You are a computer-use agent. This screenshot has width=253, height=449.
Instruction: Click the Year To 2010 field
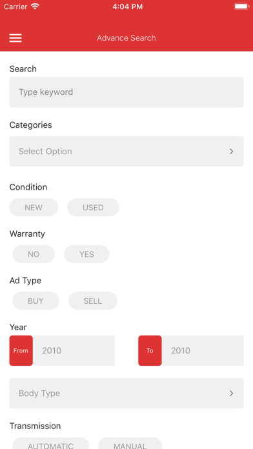click(x=203, y=350)
